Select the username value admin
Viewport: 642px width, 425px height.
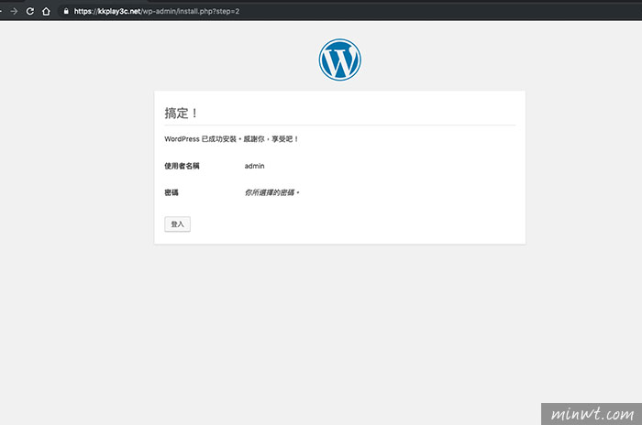(254, 166)
